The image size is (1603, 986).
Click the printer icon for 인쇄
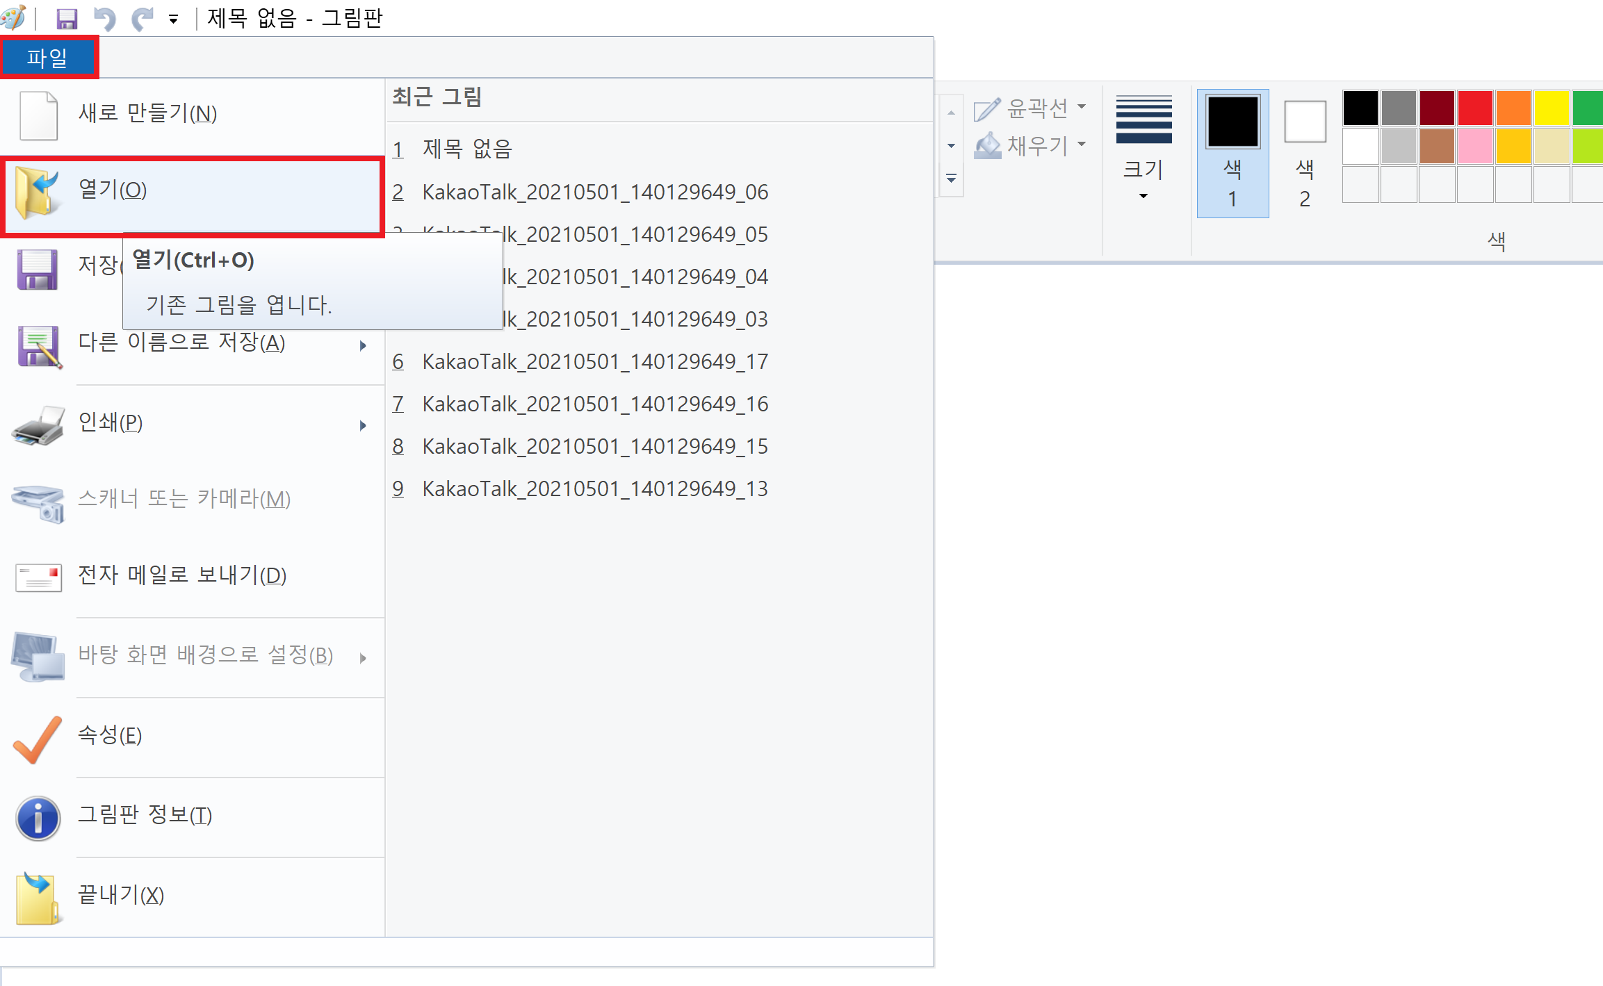pos(38,425)
